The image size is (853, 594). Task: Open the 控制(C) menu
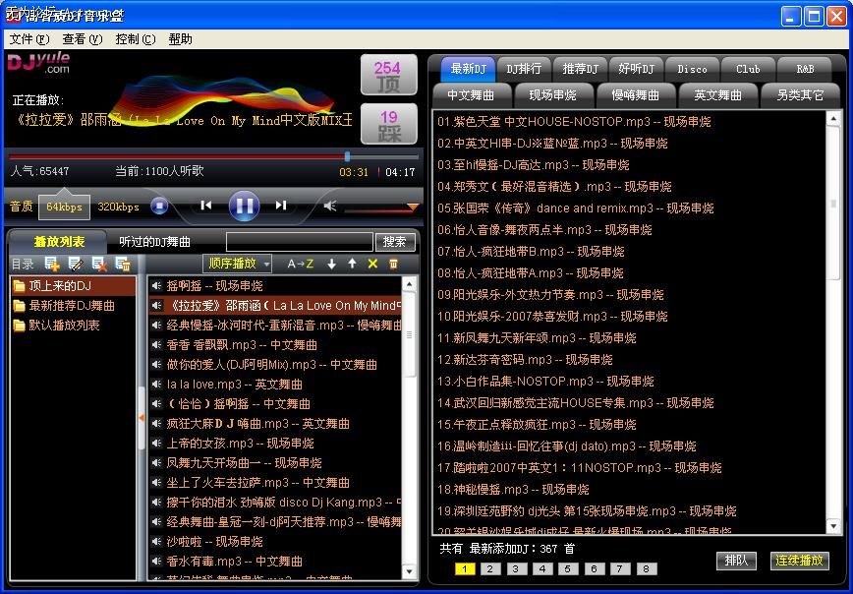coord(136,39)
